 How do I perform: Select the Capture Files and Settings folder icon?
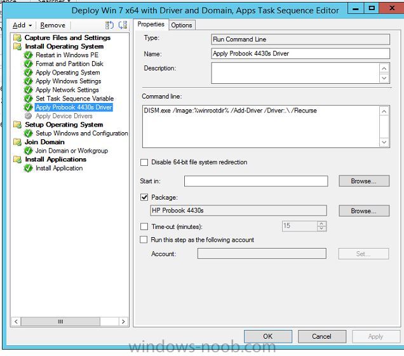[17, 38]
